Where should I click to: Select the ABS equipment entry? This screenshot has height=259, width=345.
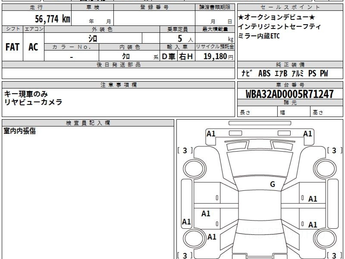click(x=264, y=74)
